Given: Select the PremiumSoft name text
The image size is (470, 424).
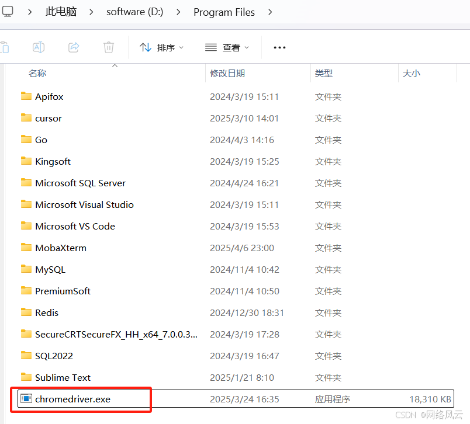Looking at the screenshot, I should tap(63, 291).
